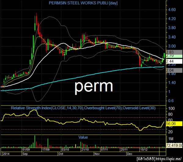Click the Dec month label

pyautogui.click(x=130, y=154)
